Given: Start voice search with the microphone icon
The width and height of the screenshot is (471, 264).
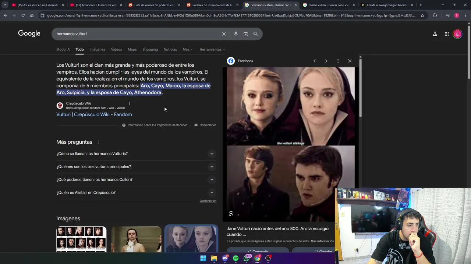Looking at the screenshot, I should click(x=236, y=34).
